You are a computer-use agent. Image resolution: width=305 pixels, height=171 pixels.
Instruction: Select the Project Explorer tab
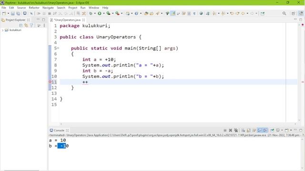[15, 20]
